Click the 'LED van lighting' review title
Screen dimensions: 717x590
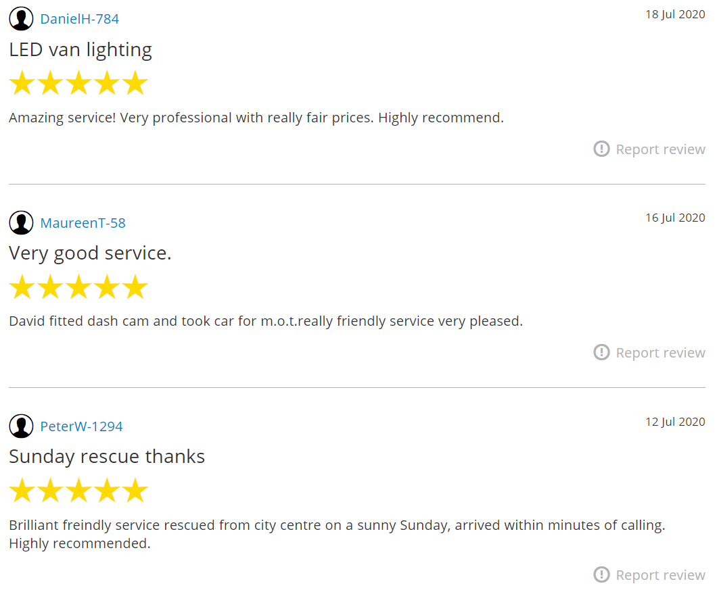point(80,50)
